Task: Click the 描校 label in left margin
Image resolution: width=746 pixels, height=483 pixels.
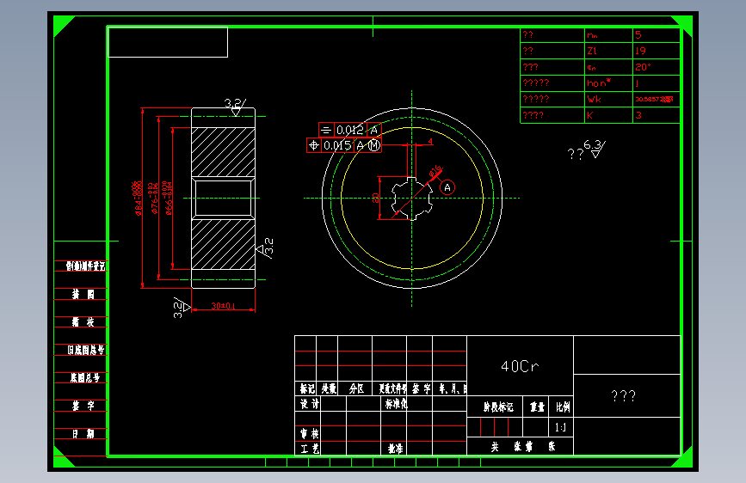Action: 83,321
